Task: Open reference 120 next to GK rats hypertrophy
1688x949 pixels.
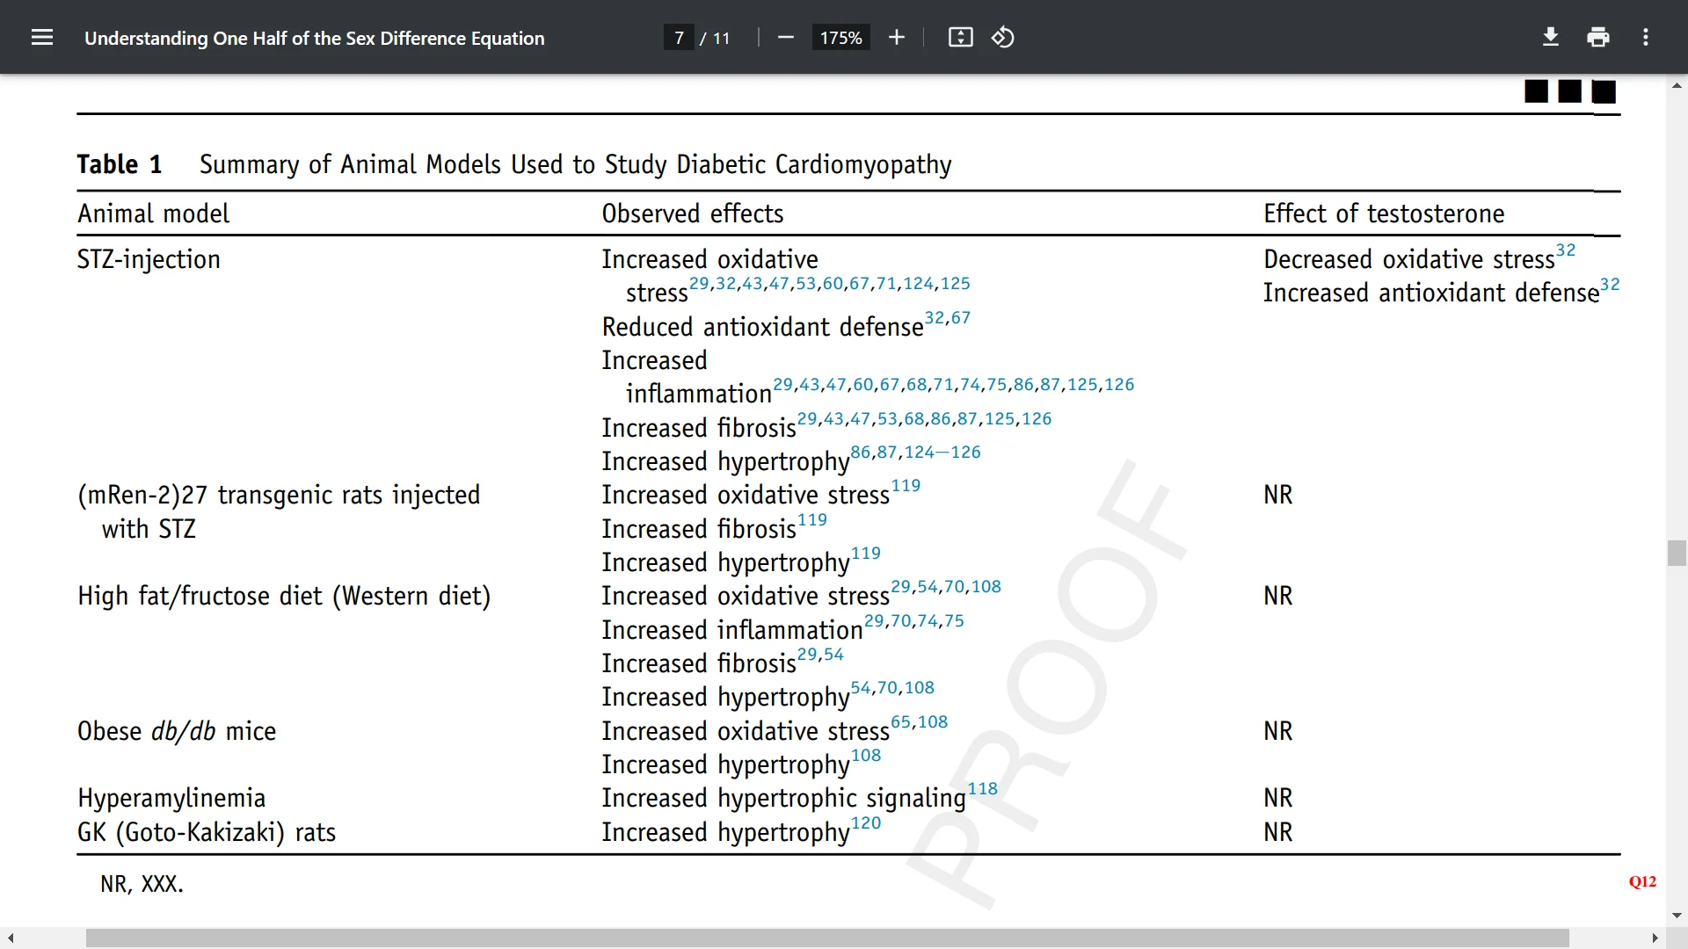Action: pyautogui.click(x=866, y=823)
